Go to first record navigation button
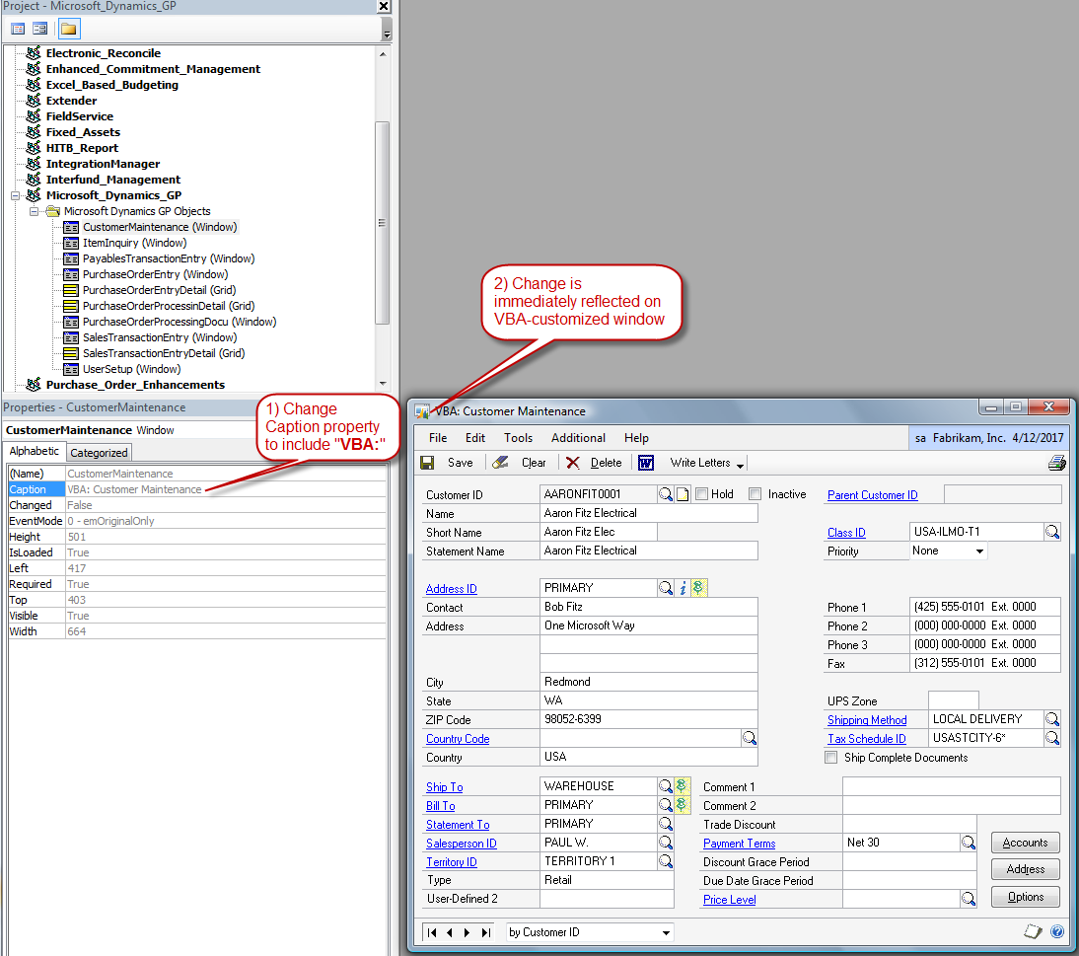 click(x=432, y=932)
